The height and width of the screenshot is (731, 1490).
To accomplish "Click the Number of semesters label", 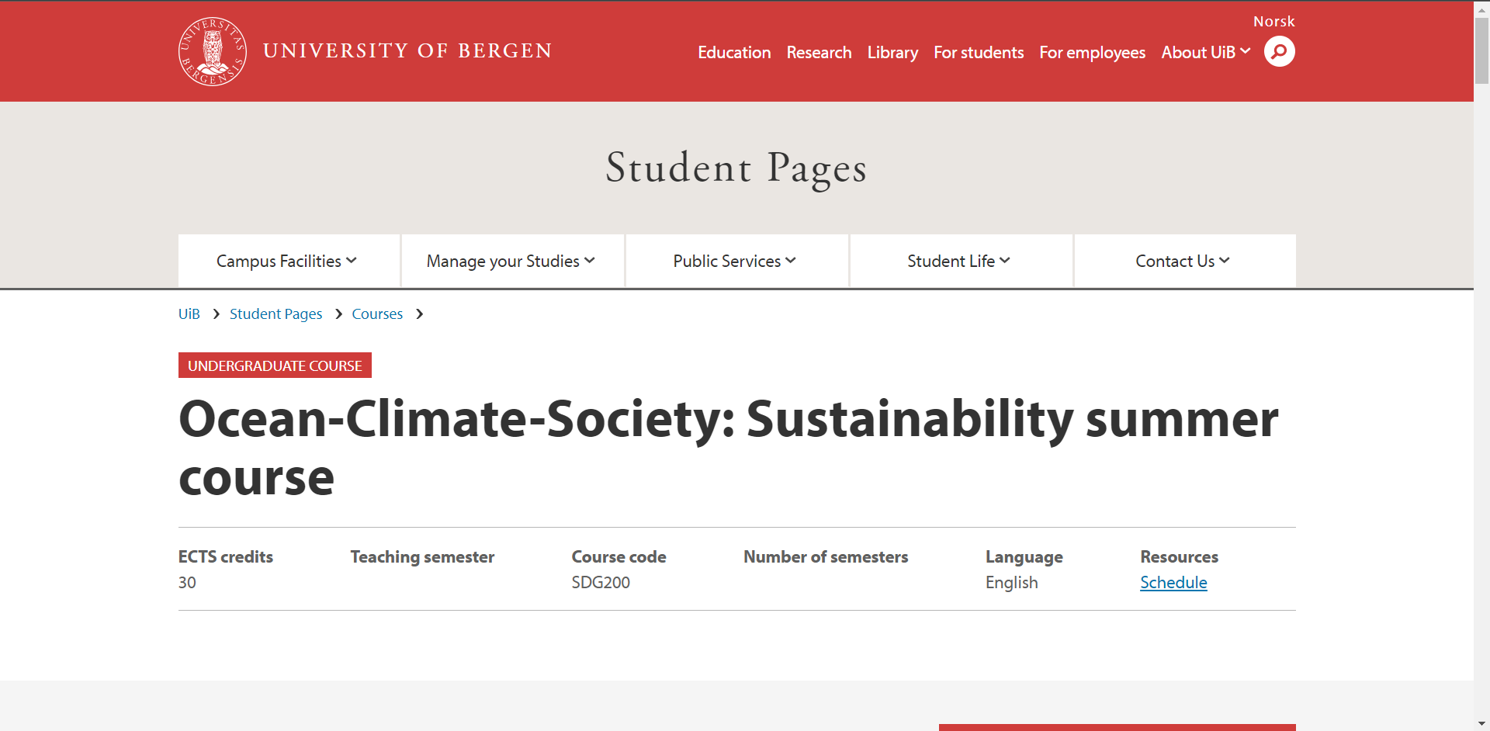I will click(826, 557).
